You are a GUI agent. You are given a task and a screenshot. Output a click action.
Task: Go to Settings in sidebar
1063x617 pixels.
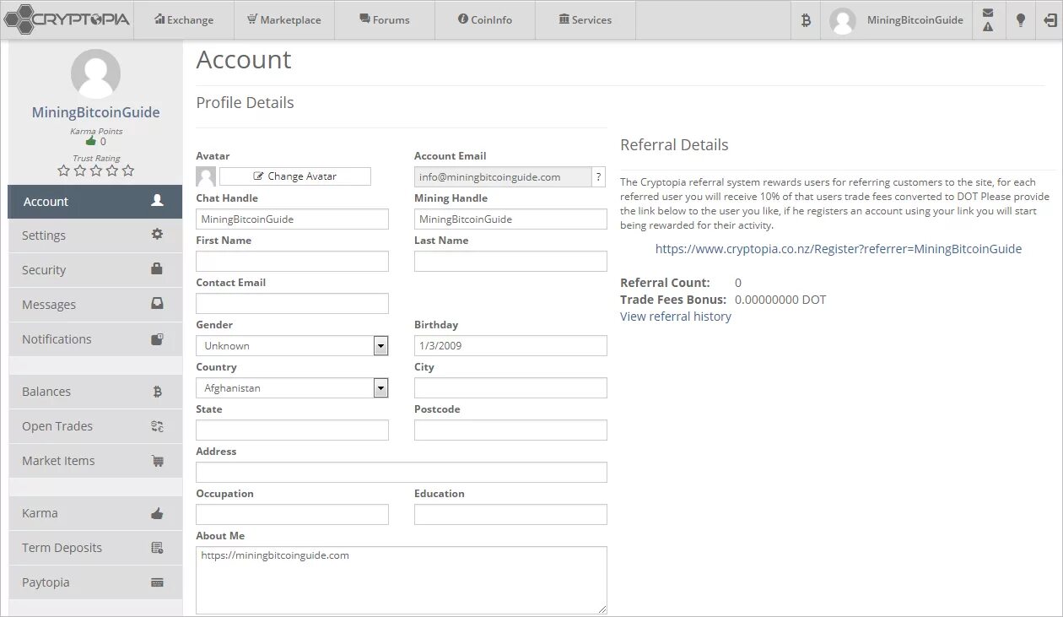pos(95,235)
